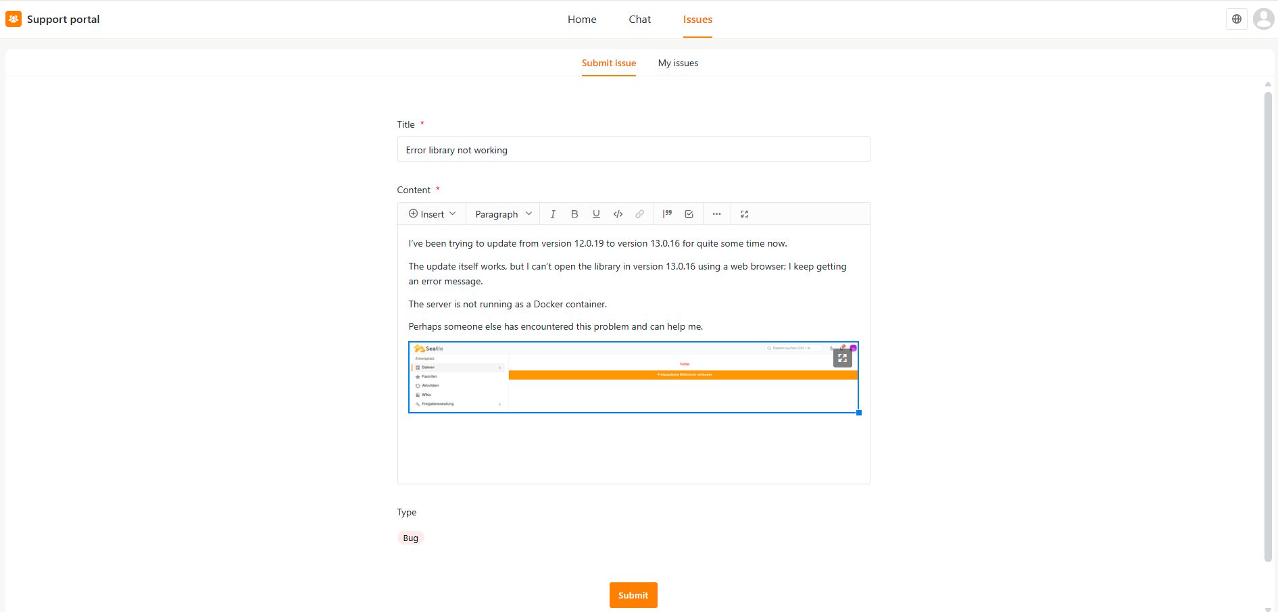Switch to the My issues tab
Viewport: 1278px width, 612px height.
pos(678,63)
